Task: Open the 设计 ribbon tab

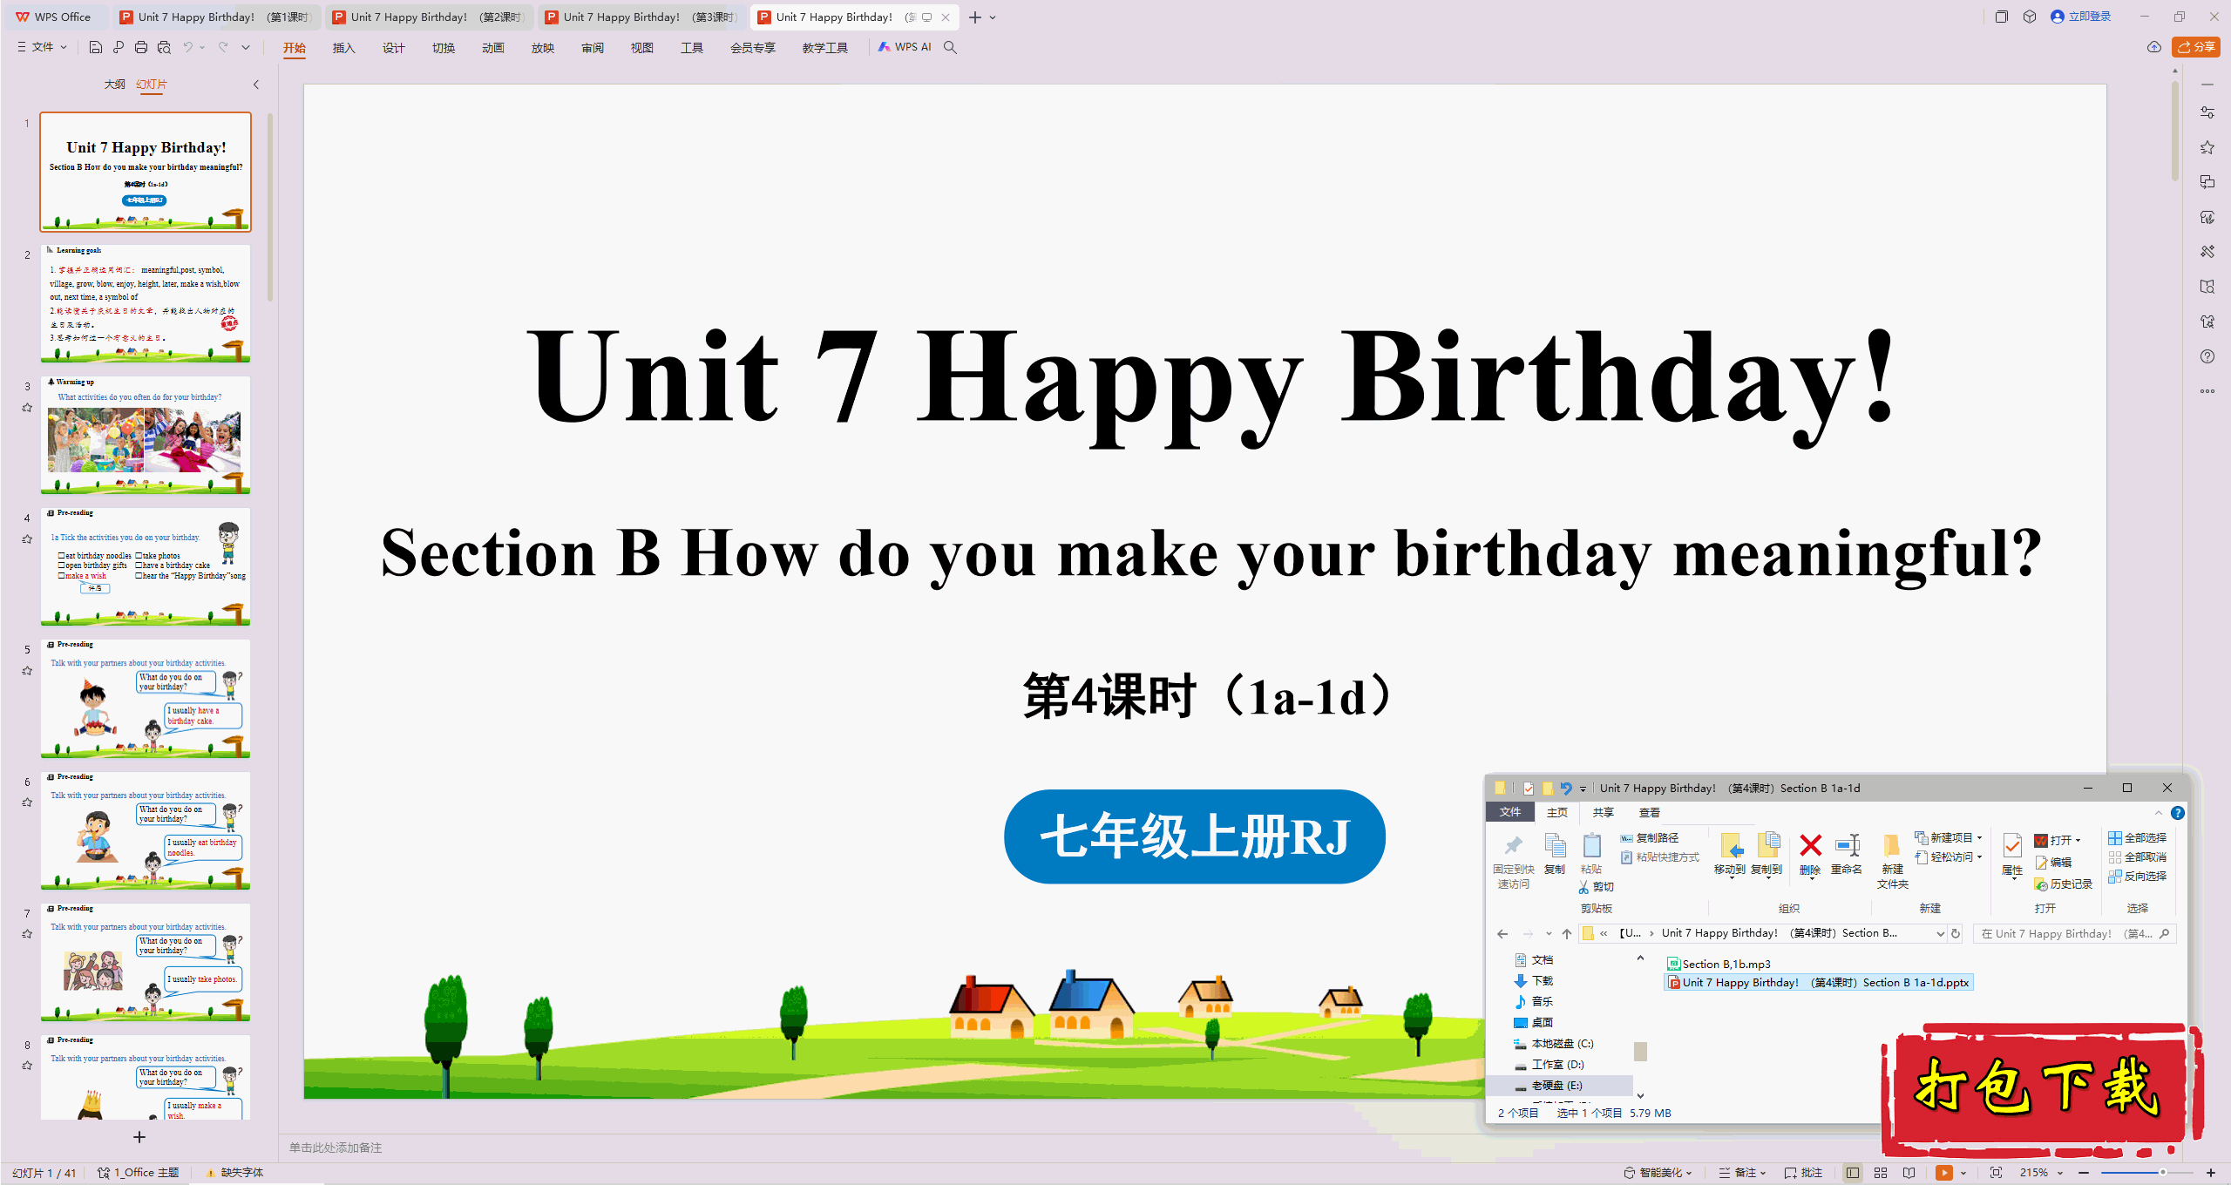Action: point(394,48)
